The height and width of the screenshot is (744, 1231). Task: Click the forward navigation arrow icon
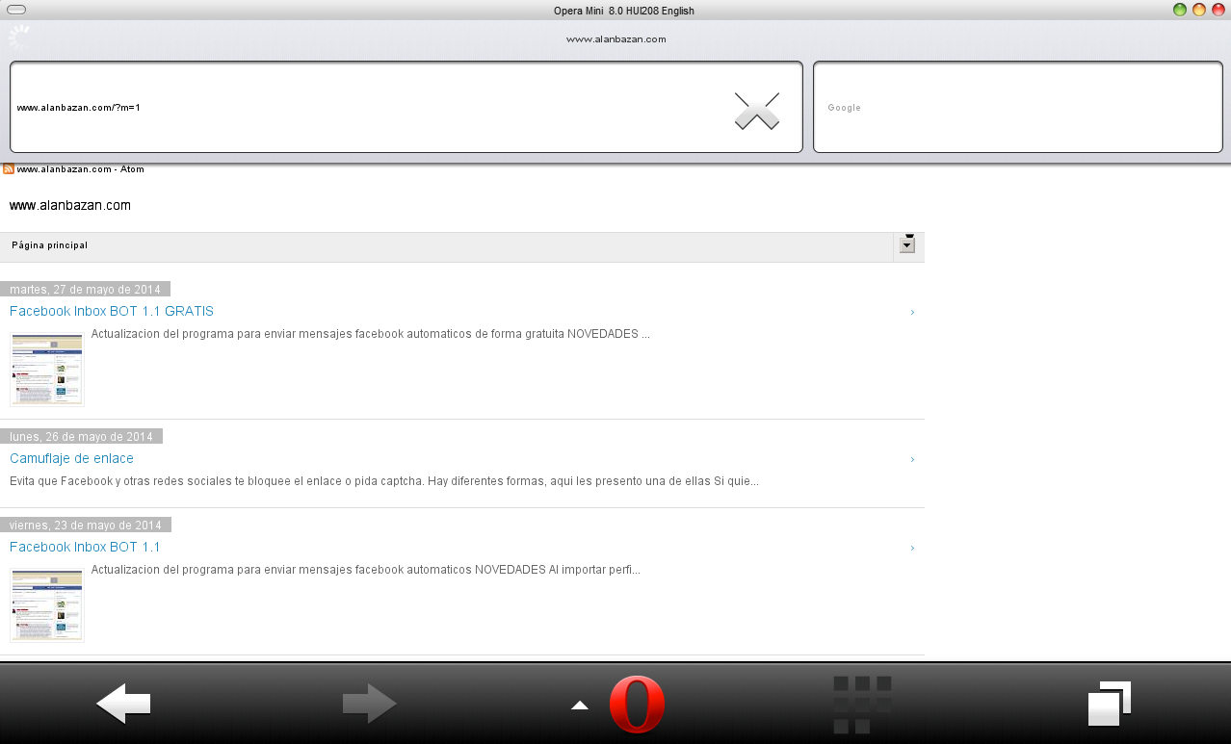pyautogui.click(x=370, y=704)
